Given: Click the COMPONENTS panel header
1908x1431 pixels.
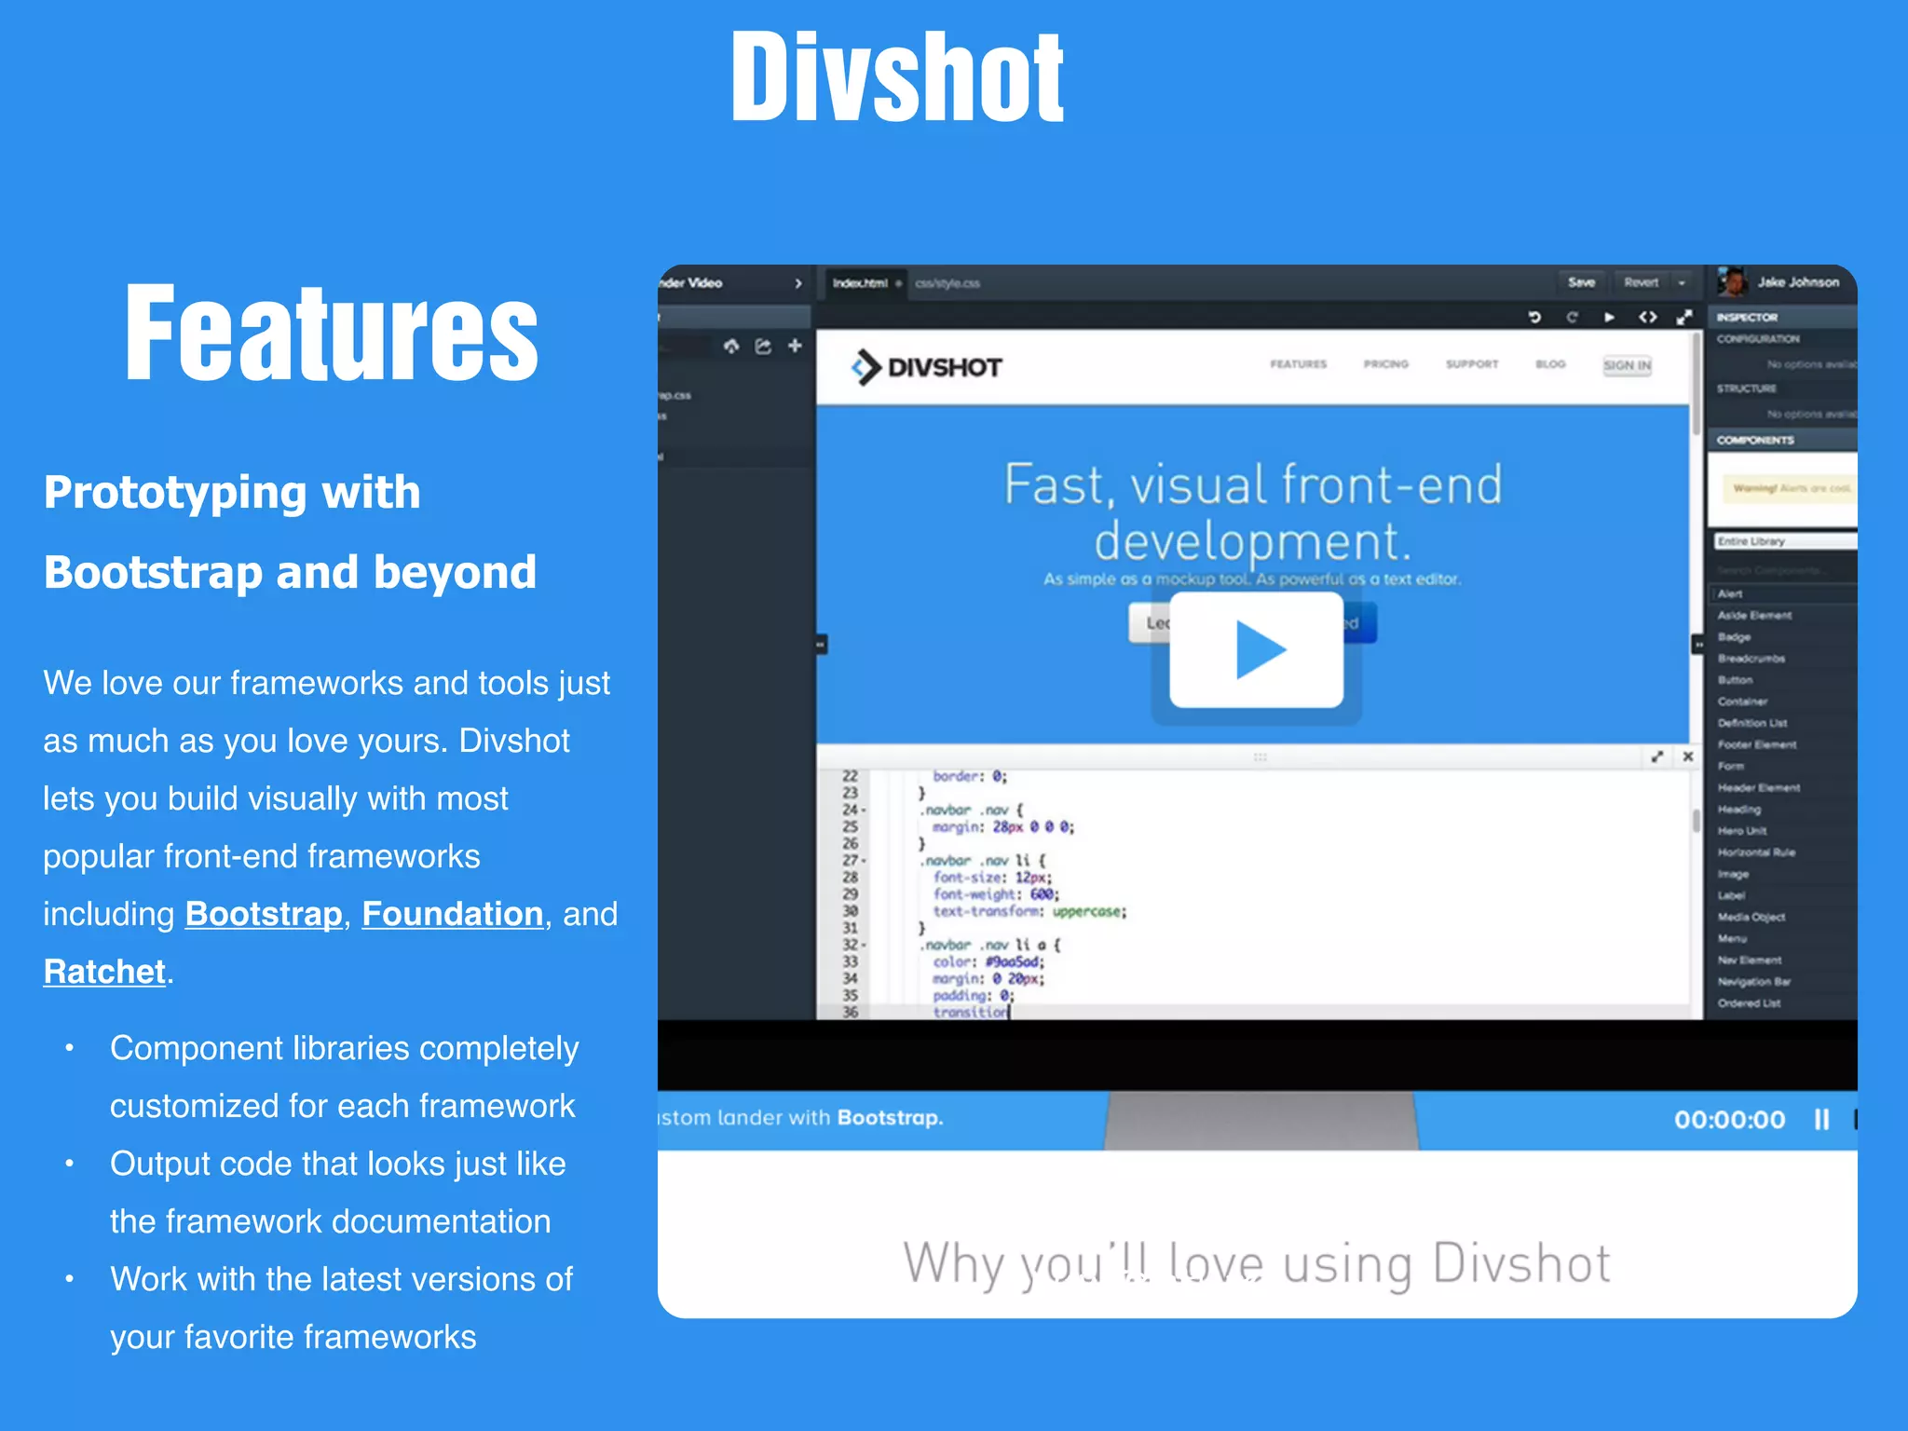Looking at the screenshot, I should 1783,440.
